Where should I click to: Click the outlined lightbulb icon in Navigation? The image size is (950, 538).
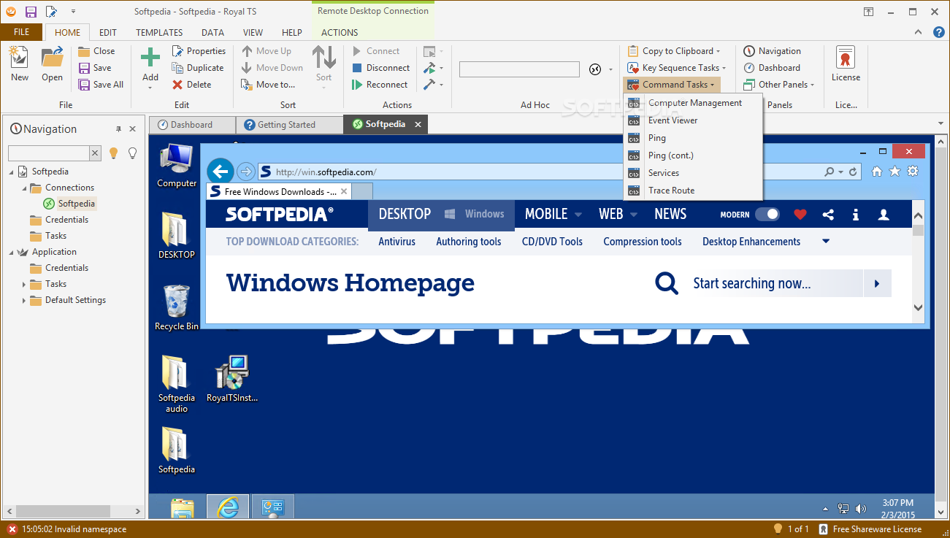point(132,153)
